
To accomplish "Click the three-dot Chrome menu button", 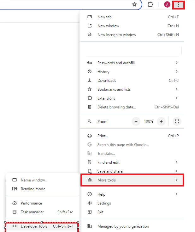I will pos(179,5).
